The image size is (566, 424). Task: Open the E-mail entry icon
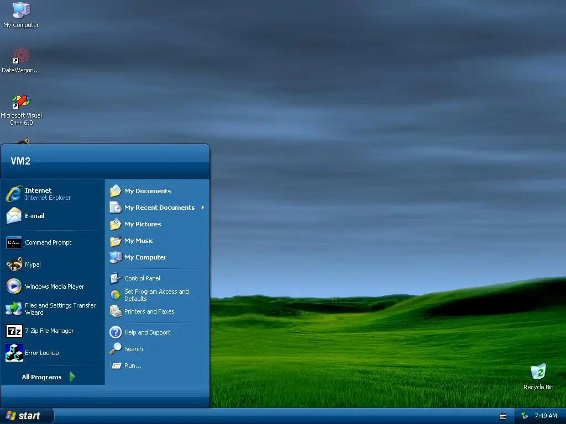pyautogui.click(x=14, y=216)
